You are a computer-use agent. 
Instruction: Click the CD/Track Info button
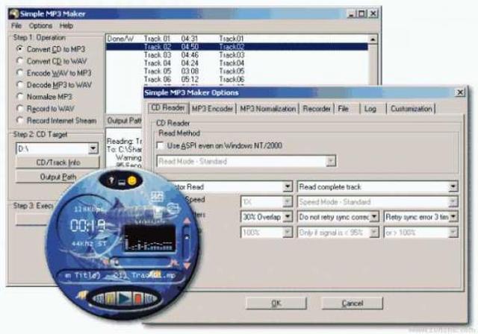(58, 163)
